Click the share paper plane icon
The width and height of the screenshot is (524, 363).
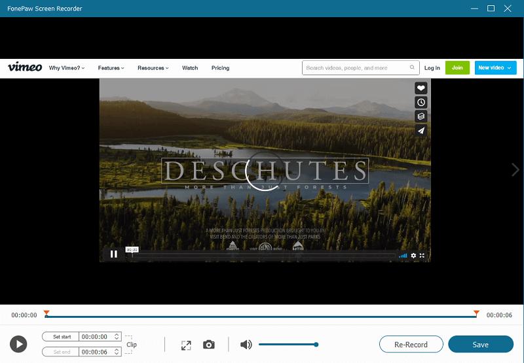pos(421,130)
